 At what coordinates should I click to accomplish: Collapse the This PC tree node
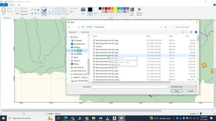[x=68, y=37]
